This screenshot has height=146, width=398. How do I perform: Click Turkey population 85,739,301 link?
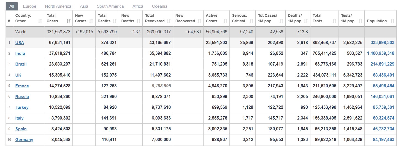click(384, 107)
